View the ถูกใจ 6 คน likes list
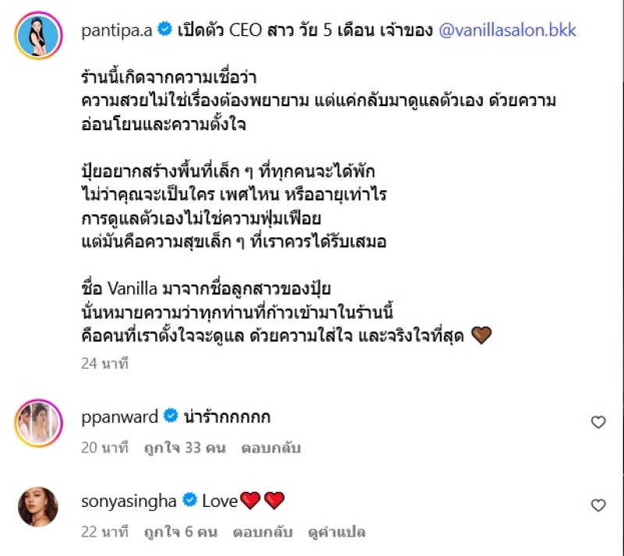The height and width of the screenshot is (556, 624). 181,532
